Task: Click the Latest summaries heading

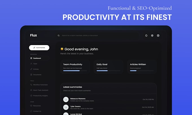Action: point(73,87)
